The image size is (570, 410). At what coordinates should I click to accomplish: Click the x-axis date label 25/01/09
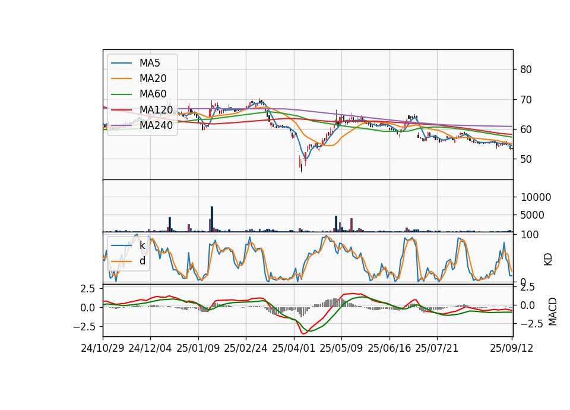tap(198, 348)
